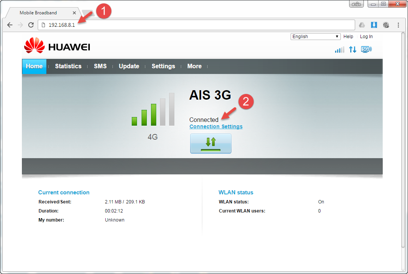Click the signal strength status icon
Screen dimensions: 408x274
(339, 49)
